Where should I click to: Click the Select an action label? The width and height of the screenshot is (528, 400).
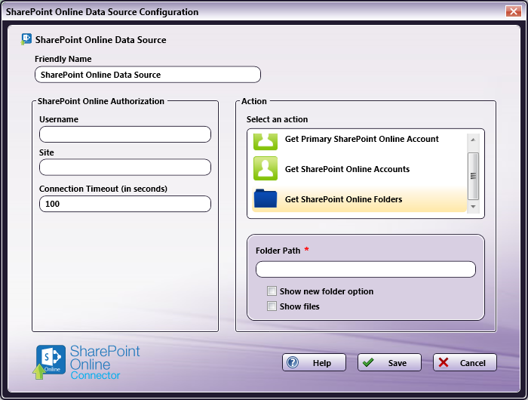277,119
